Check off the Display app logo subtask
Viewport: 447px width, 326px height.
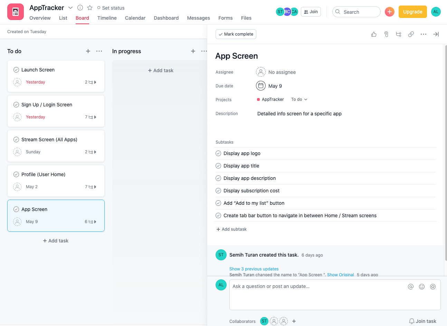218,153
